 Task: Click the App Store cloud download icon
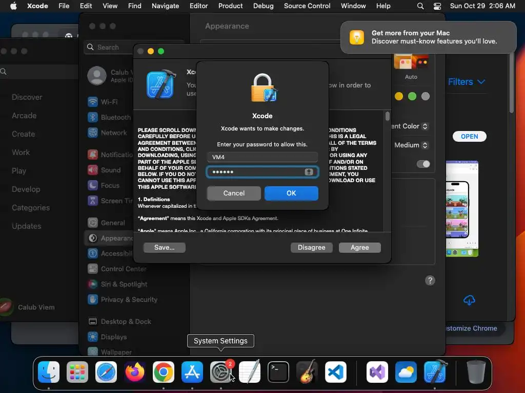point(469,300)
